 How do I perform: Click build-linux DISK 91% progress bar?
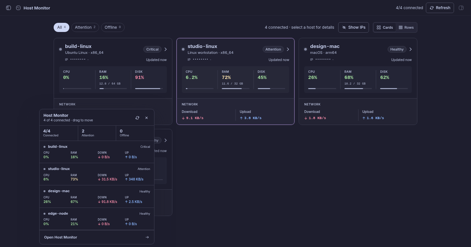tap(149, 88)
